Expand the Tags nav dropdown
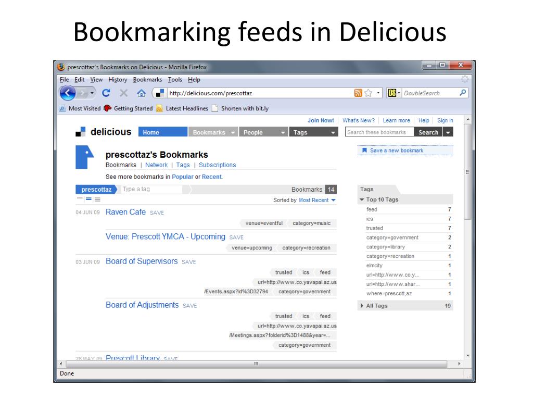 tap(333, 133)
